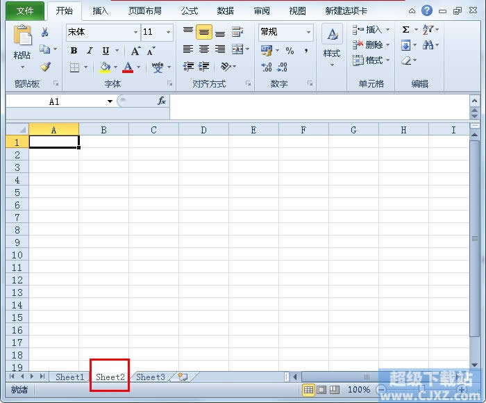
Task: Switch to the 公式 tab
Action: click(x=190, y=11)
